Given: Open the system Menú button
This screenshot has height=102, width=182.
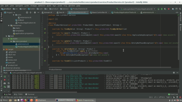Looking at the screenshot, I should [4, 100].
